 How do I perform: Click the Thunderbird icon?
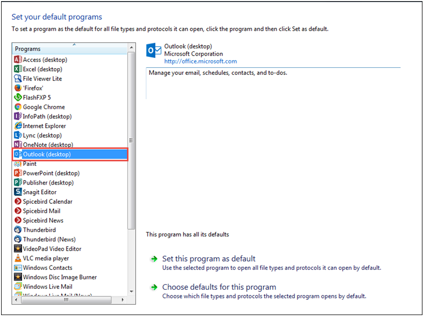18,230
